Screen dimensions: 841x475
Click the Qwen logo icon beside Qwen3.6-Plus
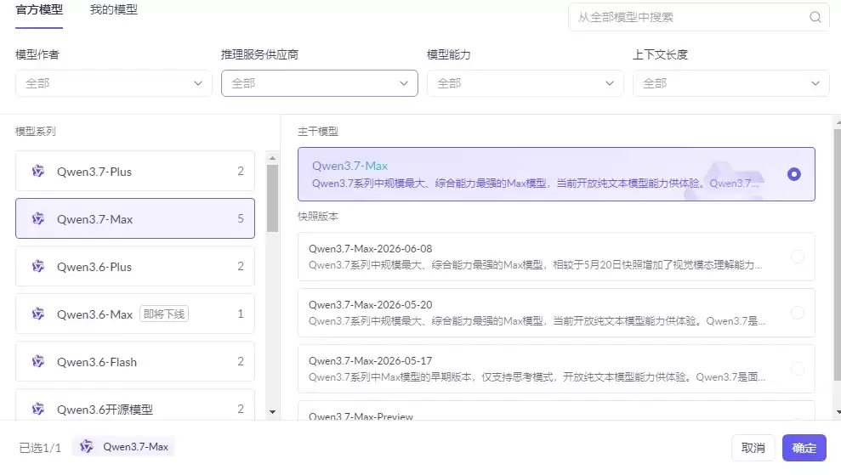click(38, 267)
